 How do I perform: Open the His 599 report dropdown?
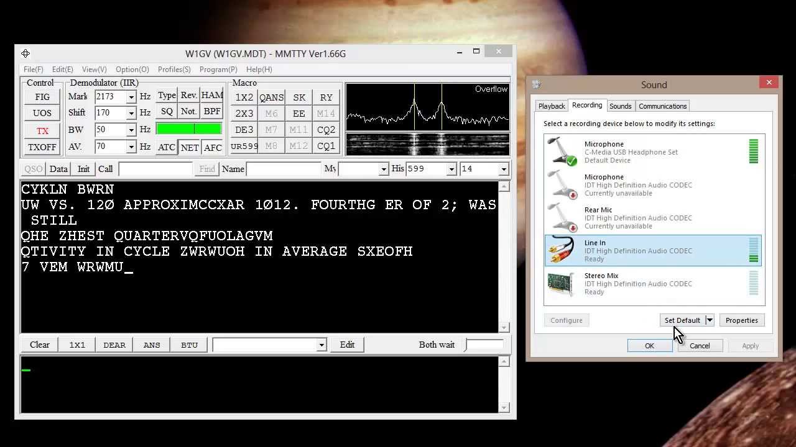tap(451, 169)
